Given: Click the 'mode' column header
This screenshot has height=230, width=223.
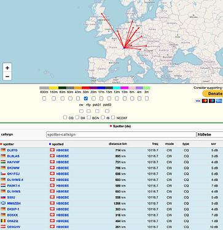Looking at the screenshot, I should point(170,144).
